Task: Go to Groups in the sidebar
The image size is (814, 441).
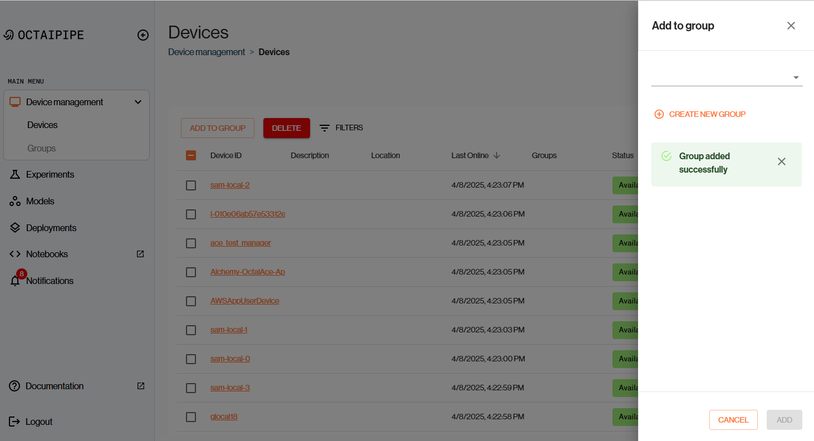Action: 42,149
